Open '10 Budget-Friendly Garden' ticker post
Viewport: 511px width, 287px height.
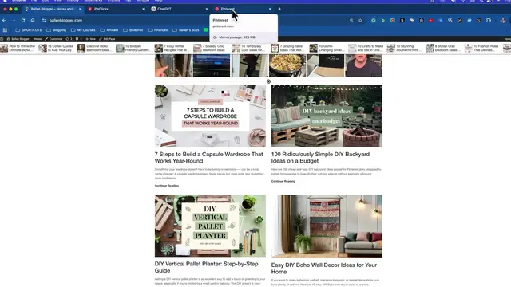(133, 48)
